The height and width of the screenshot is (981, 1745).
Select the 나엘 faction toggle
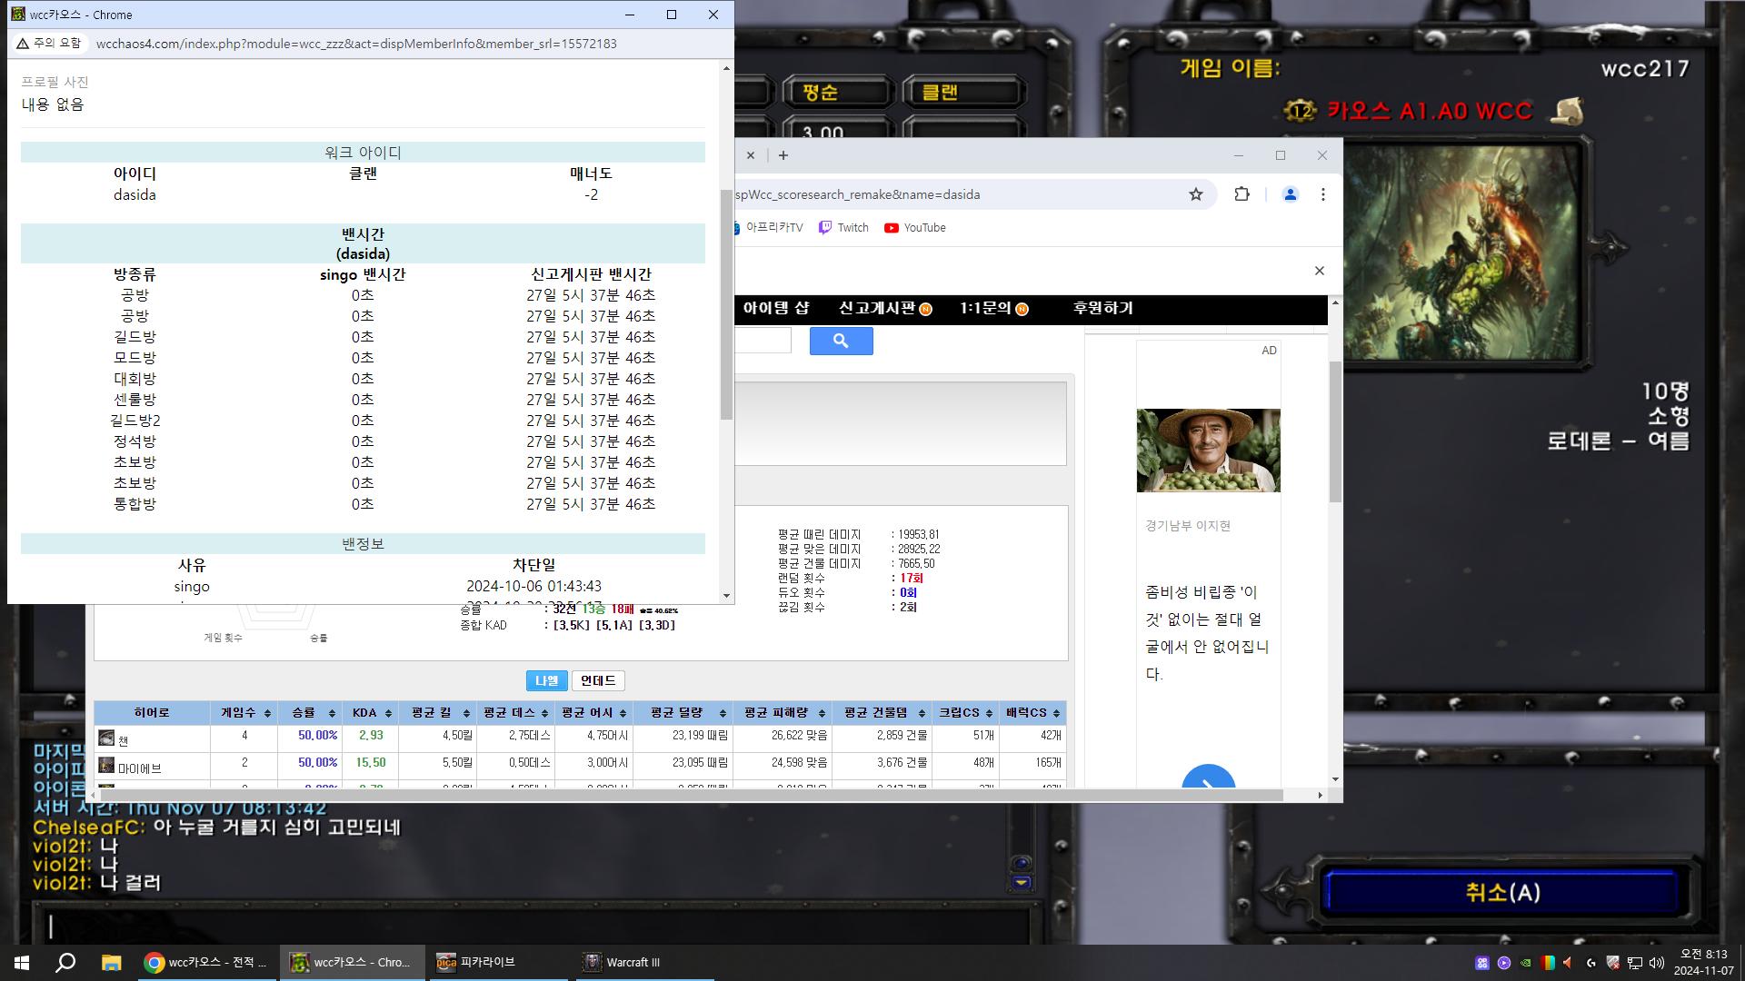546,680
